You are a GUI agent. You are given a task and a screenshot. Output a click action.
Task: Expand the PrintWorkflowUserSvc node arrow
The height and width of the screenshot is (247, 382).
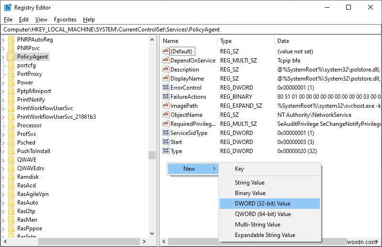tap(3, 108)
